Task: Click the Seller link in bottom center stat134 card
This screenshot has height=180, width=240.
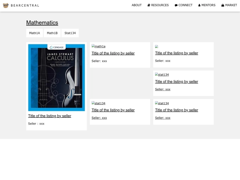Action: pos(99,118)
